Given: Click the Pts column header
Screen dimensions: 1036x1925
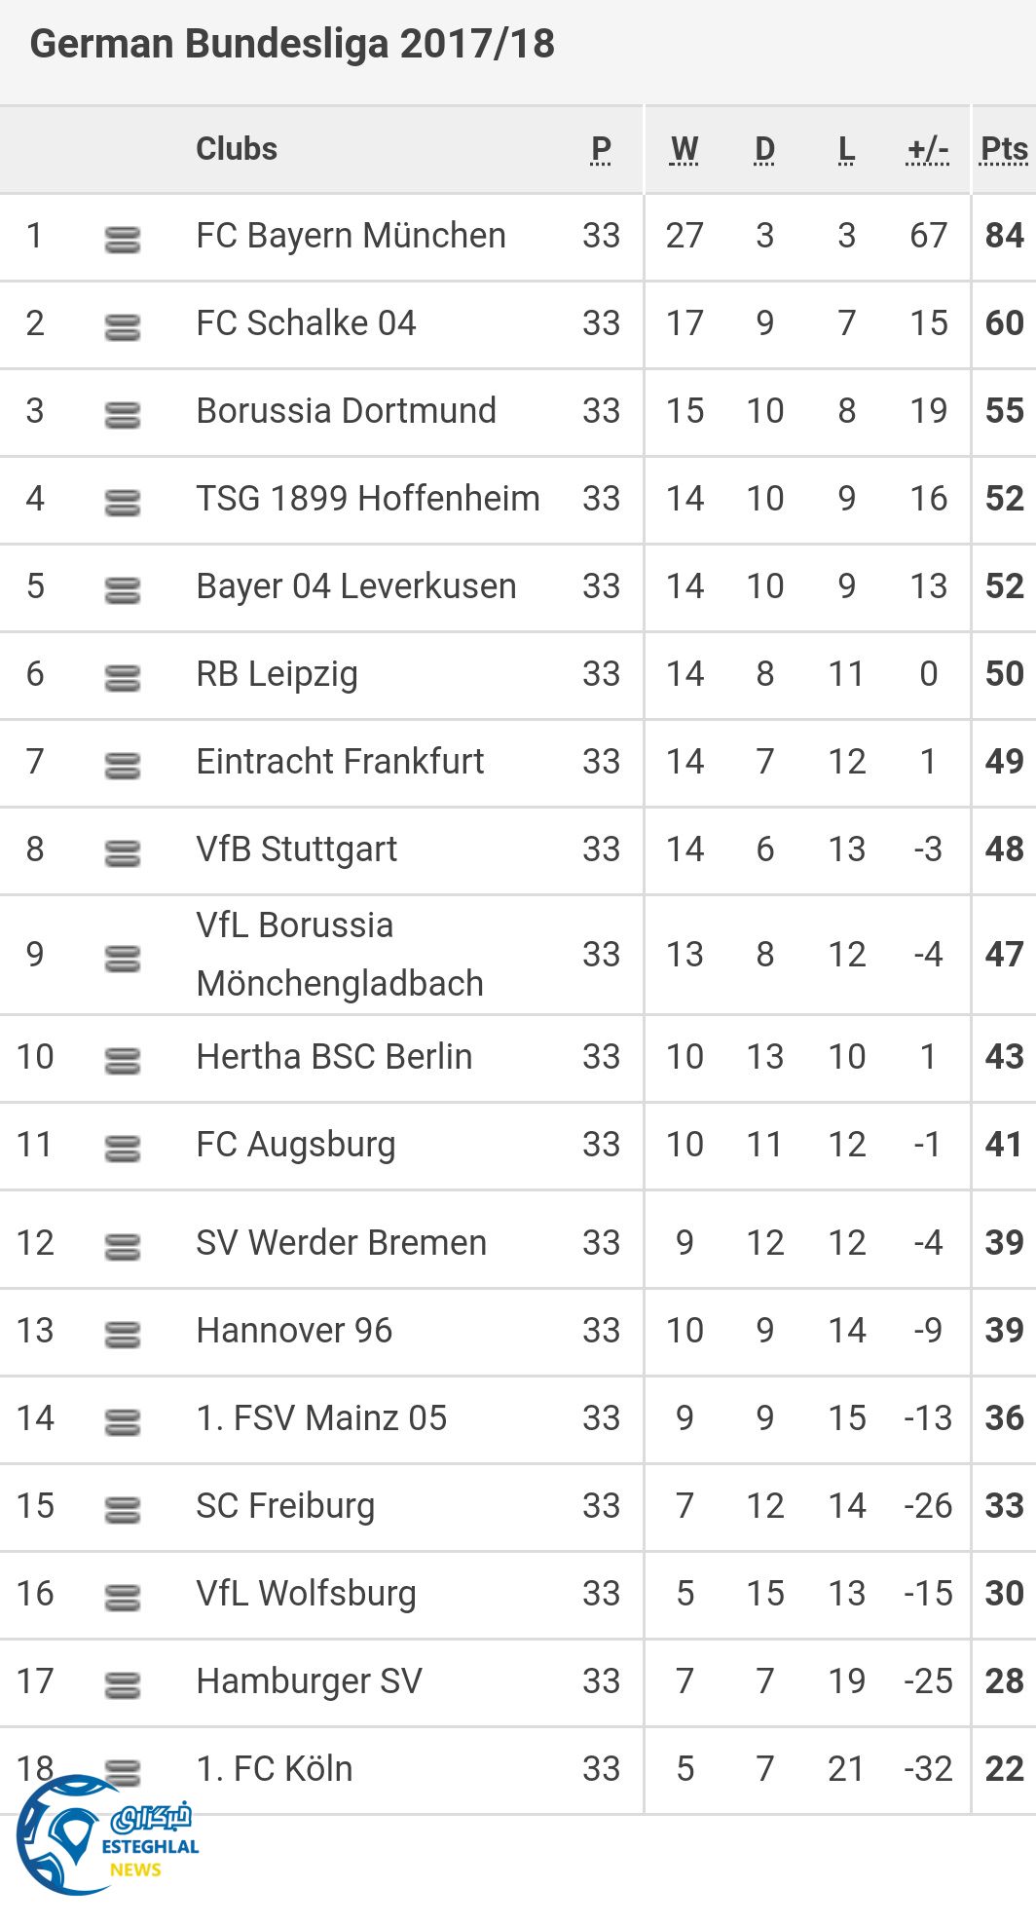Looking at the screenshot, I should 1004,149.
